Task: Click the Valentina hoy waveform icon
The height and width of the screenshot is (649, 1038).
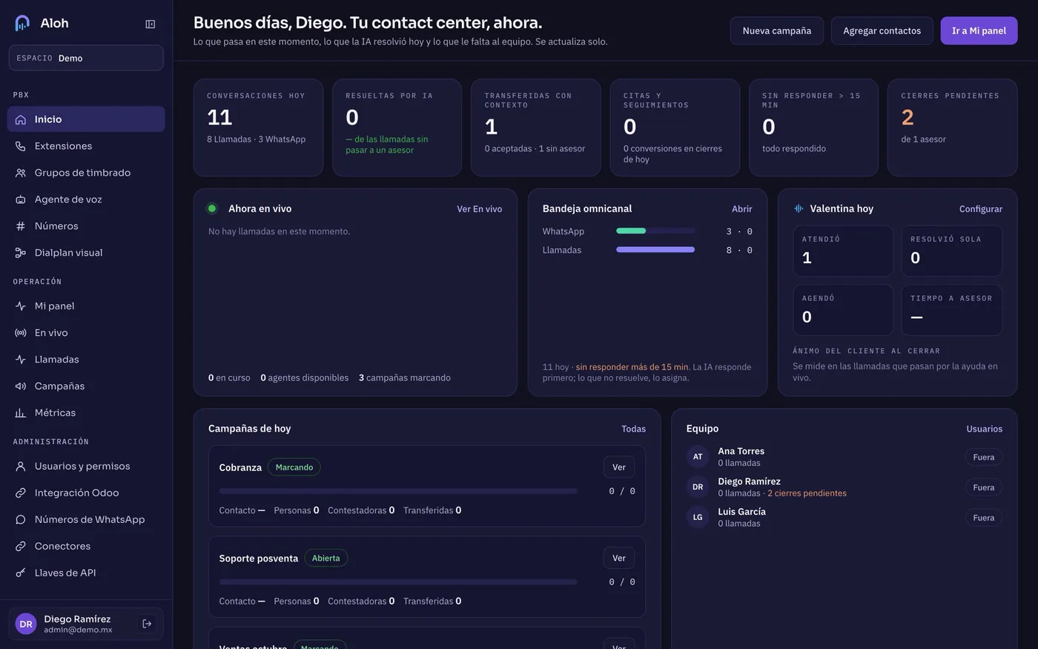Action: click(799, 208)
